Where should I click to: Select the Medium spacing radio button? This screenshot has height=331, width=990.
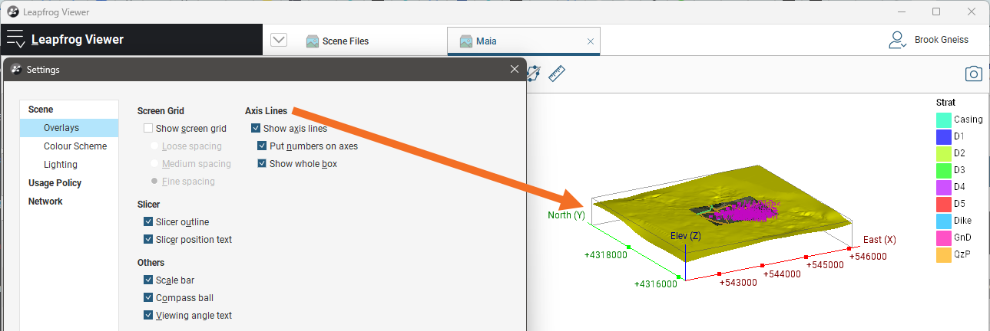[x=155, y=163]
